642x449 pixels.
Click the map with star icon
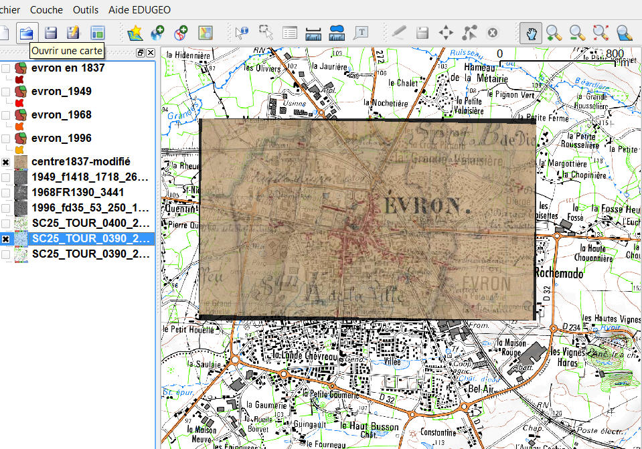tap(135, 32)
